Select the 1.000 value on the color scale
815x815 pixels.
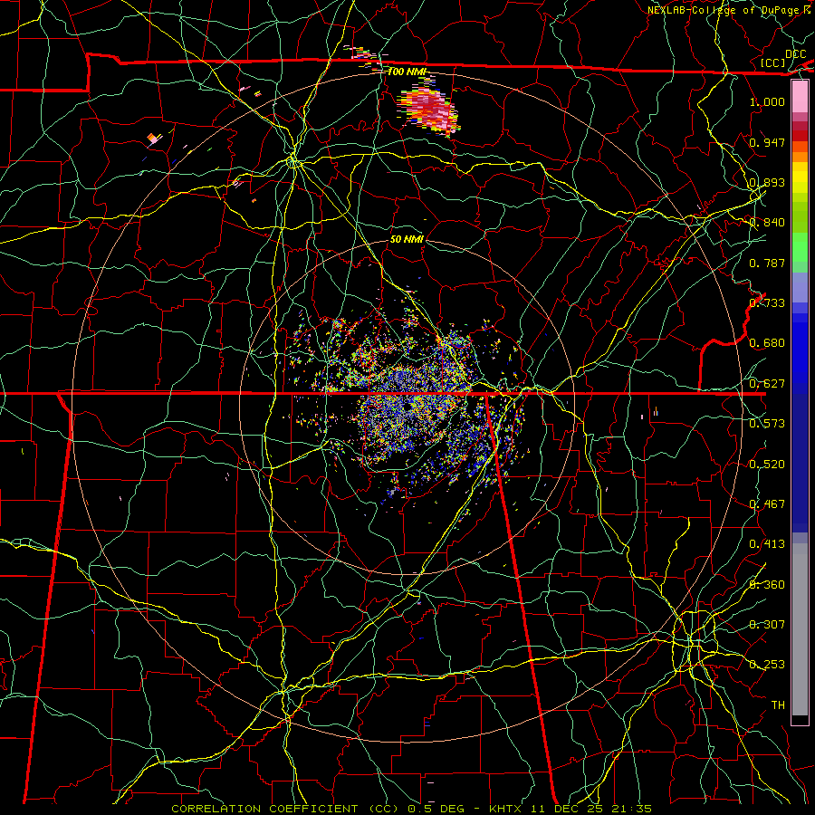click(x=767, y=101)
